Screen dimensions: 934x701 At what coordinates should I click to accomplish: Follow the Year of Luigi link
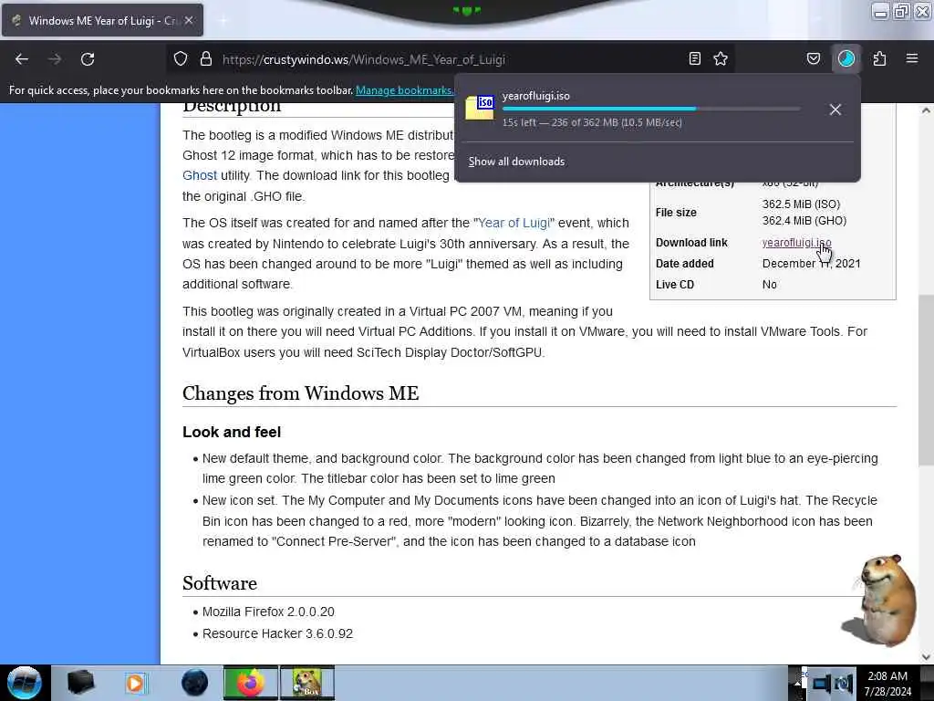pos(514,223)
